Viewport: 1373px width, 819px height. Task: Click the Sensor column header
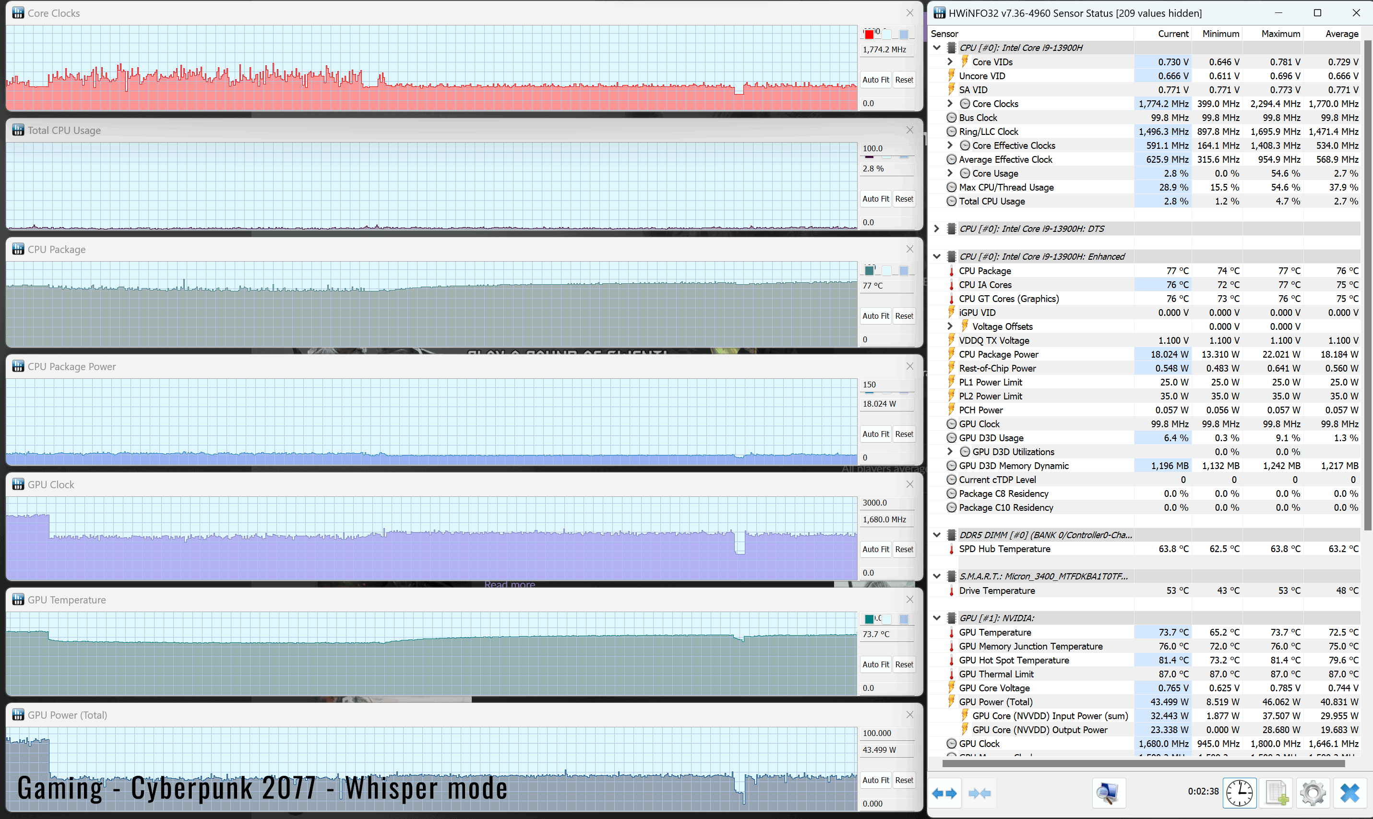1031,34
